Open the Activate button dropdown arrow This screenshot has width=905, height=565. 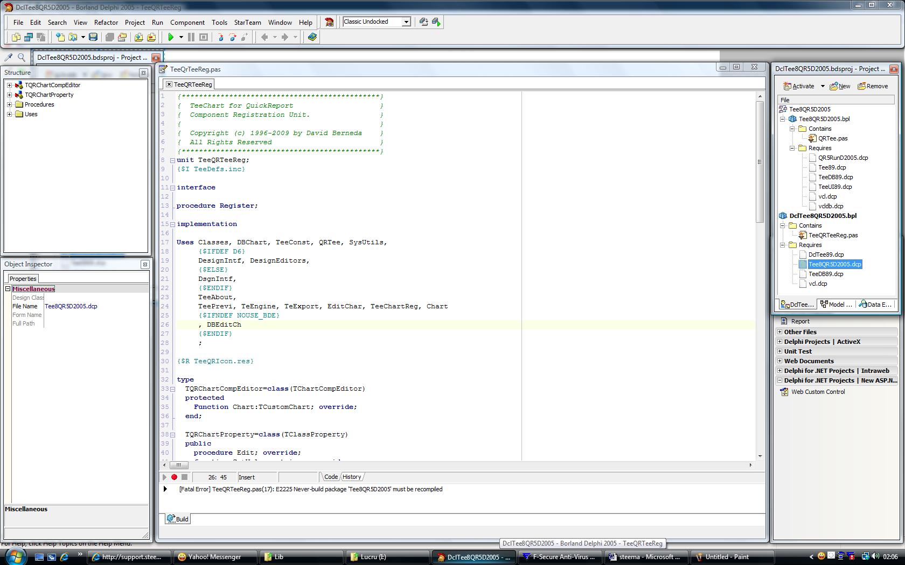pos(823,86)
